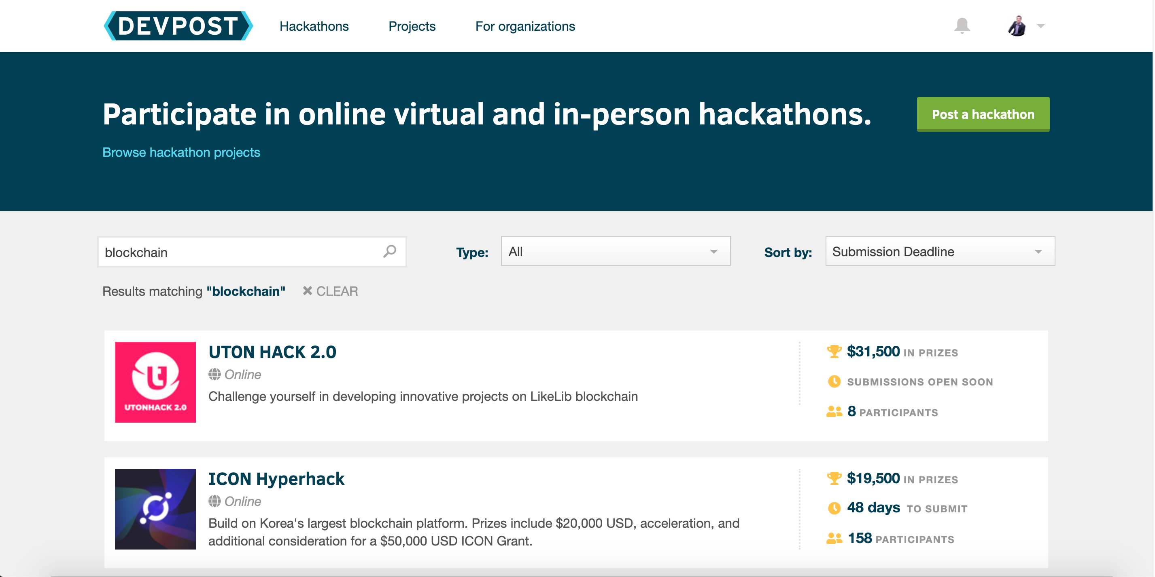Click the trophy icon beside $19,500

coord(834,478)
